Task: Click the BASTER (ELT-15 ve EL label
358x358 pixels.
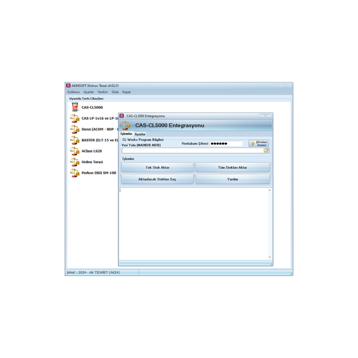Action: 100,140
